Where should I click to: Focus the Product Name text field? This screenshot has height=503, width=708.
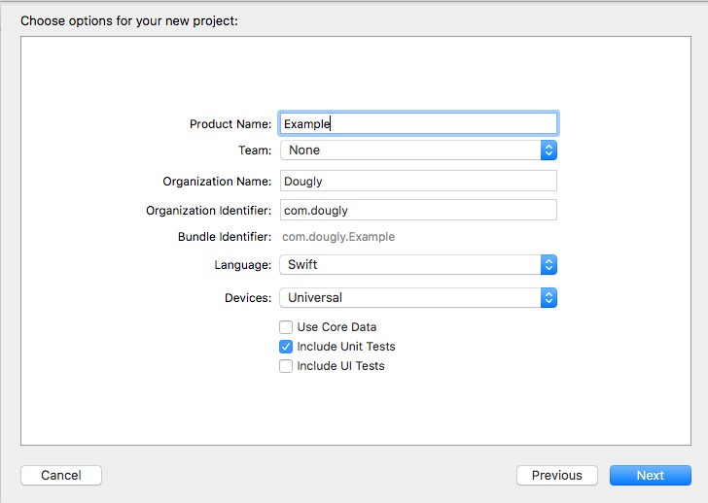tap(418, 123)
